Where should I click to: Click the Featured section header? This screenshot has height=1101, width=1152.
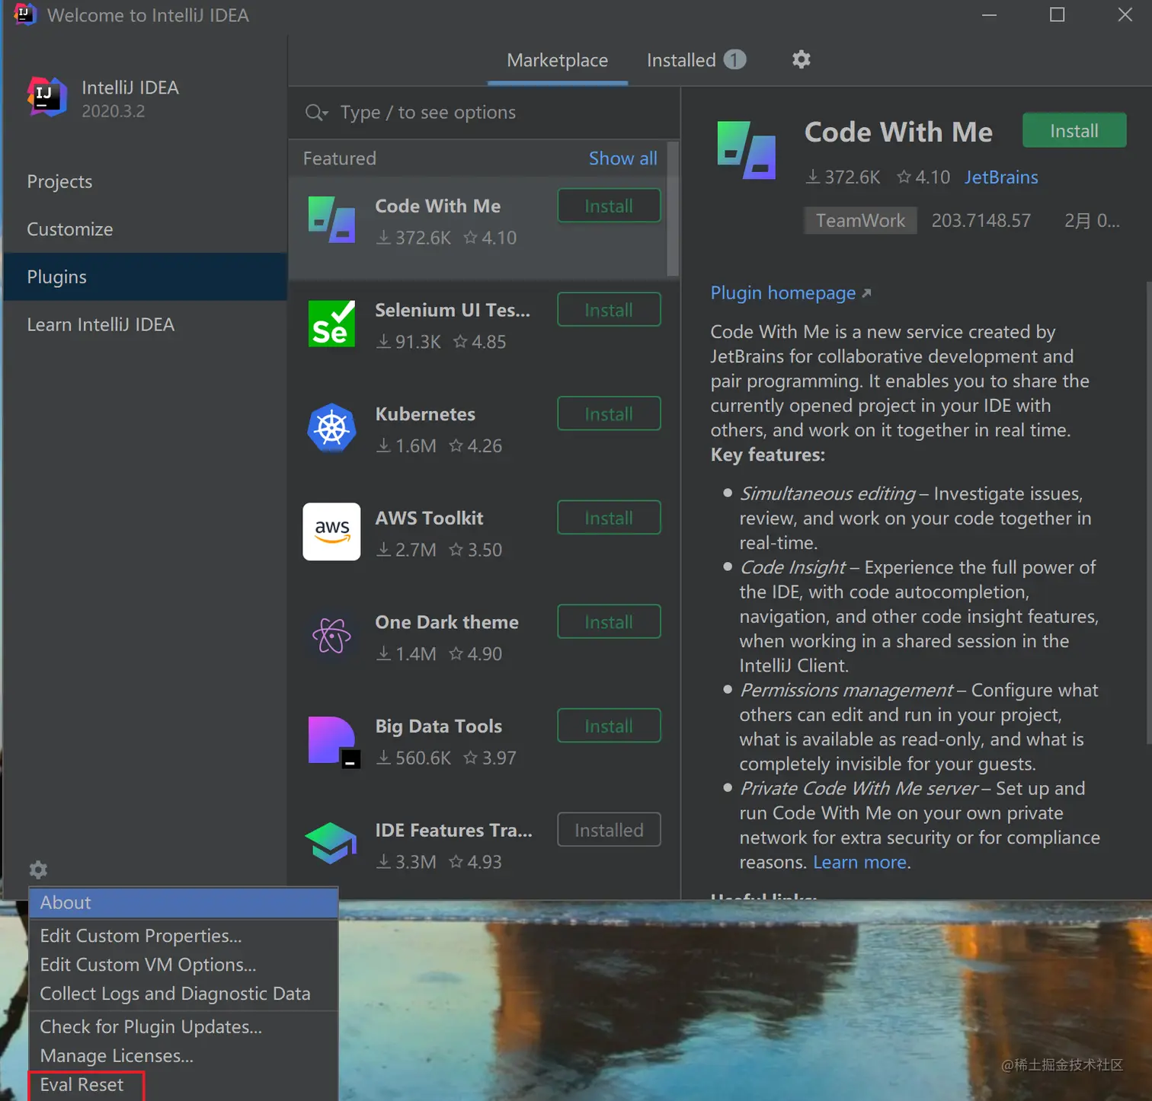tap(339, 158)
